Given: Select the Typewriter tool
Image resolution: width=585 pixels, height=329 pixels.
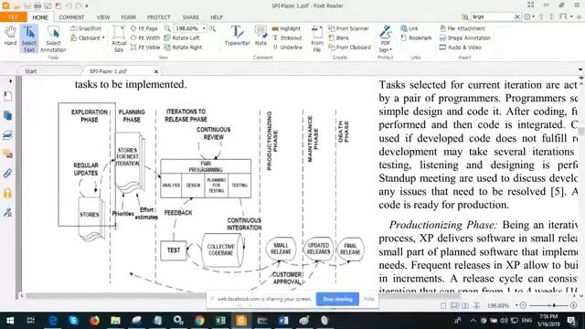Looking at the screenshot, I should click(x=238, y=36).
